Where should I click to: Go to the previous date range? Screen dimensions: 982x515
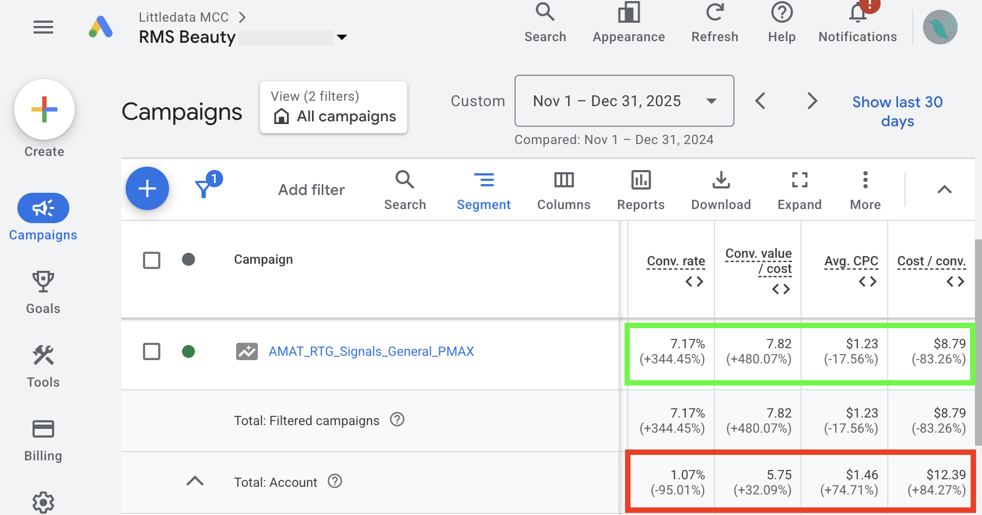[x=760, y=101]
